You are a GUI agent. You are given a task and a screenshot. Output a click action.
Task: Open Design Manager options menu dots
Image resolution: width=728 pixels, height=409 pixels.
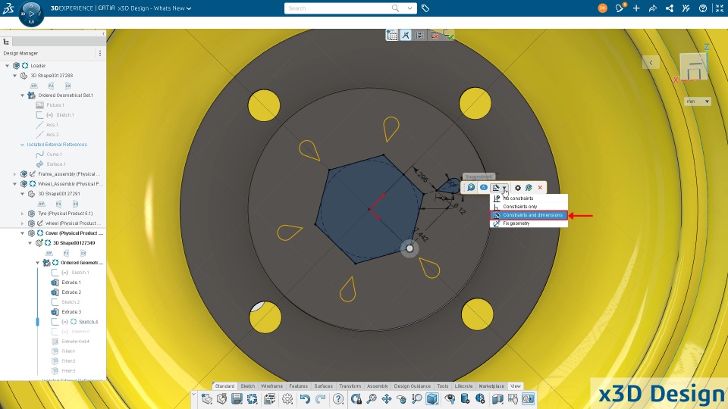[x=100, y=53]
